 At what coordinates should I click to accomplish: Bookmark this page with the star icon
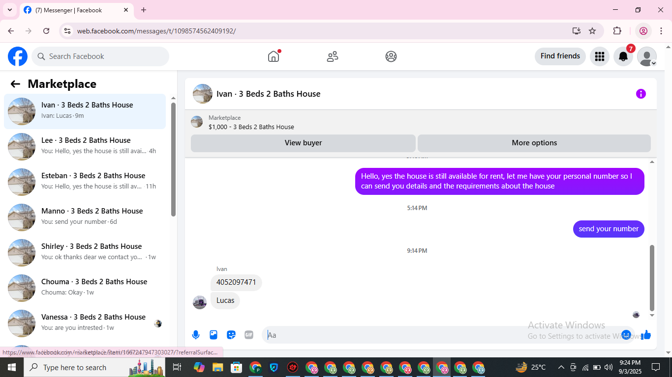tap(592, 31)
